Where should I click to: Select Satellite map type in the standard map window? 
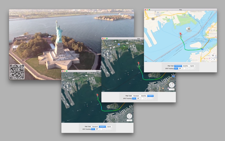[x=185, y=66]
